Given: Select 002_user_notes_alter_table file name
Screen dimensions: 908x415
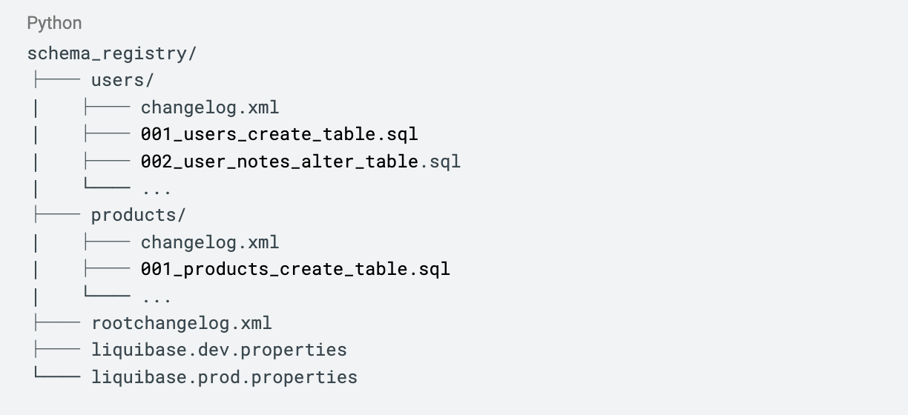Looking at the screenshot, I should click(280, 161).
